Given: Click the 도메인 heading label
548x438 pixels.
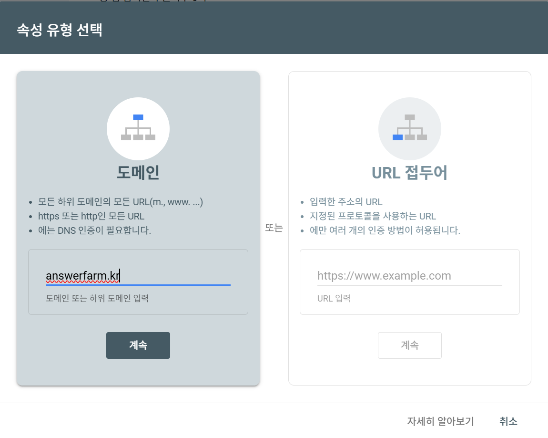Looking at the screenshot, I should click(x=138, y=173).
